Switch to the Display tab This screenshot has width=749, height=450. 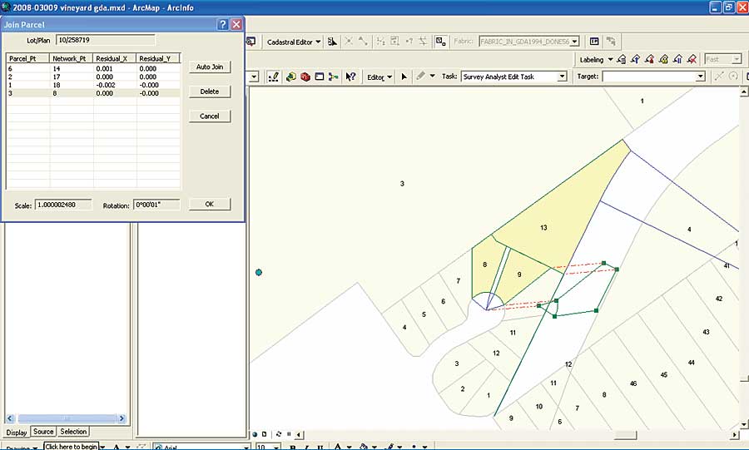[x=17, y=433]
